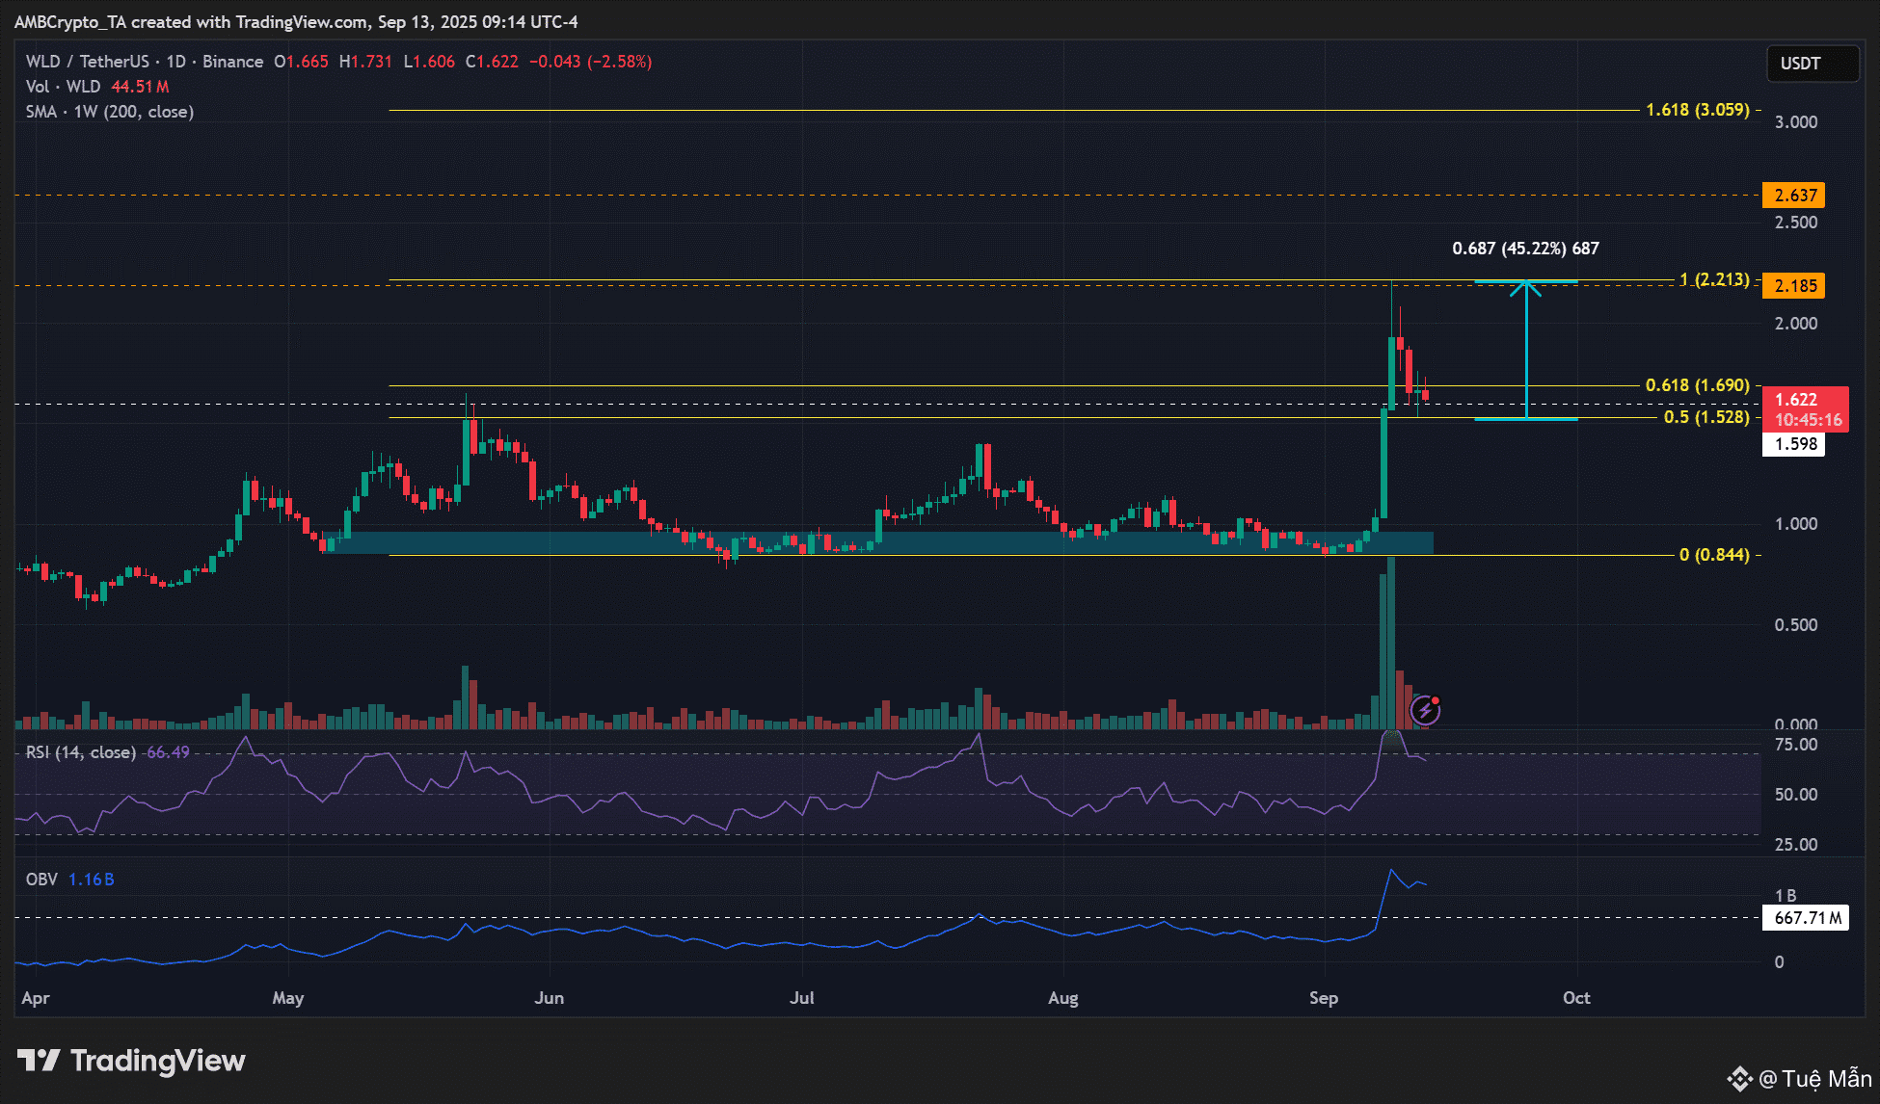
Task: Select the OBV indicator legend
Action: point(41,880)
